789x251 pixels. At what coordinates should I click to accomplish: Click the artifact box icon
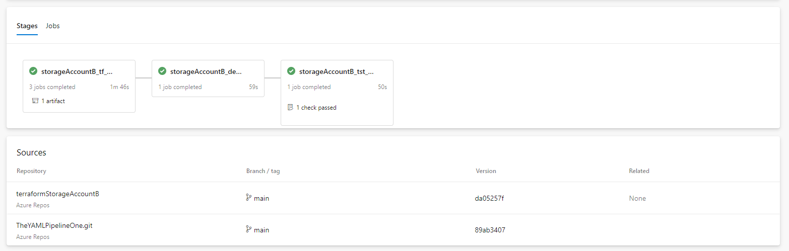point(35,101)
